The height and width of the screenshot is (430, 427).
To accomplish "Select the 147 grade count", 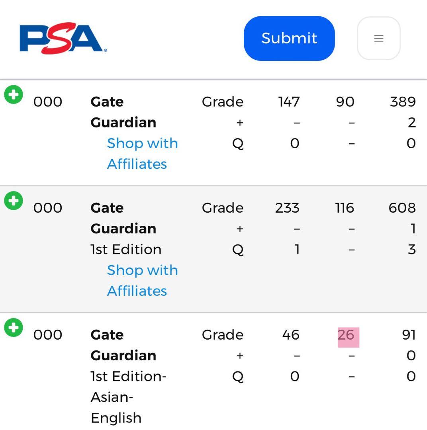I will click(x=289, y=102).
